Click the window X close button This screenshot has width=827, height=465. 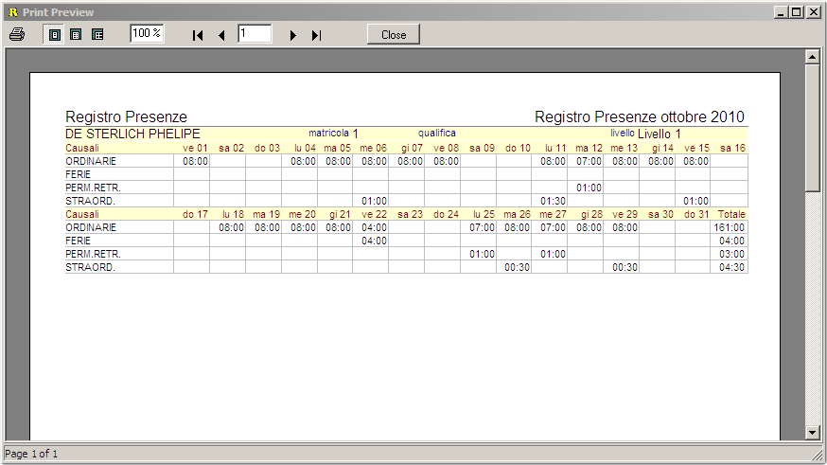[814, 12]
